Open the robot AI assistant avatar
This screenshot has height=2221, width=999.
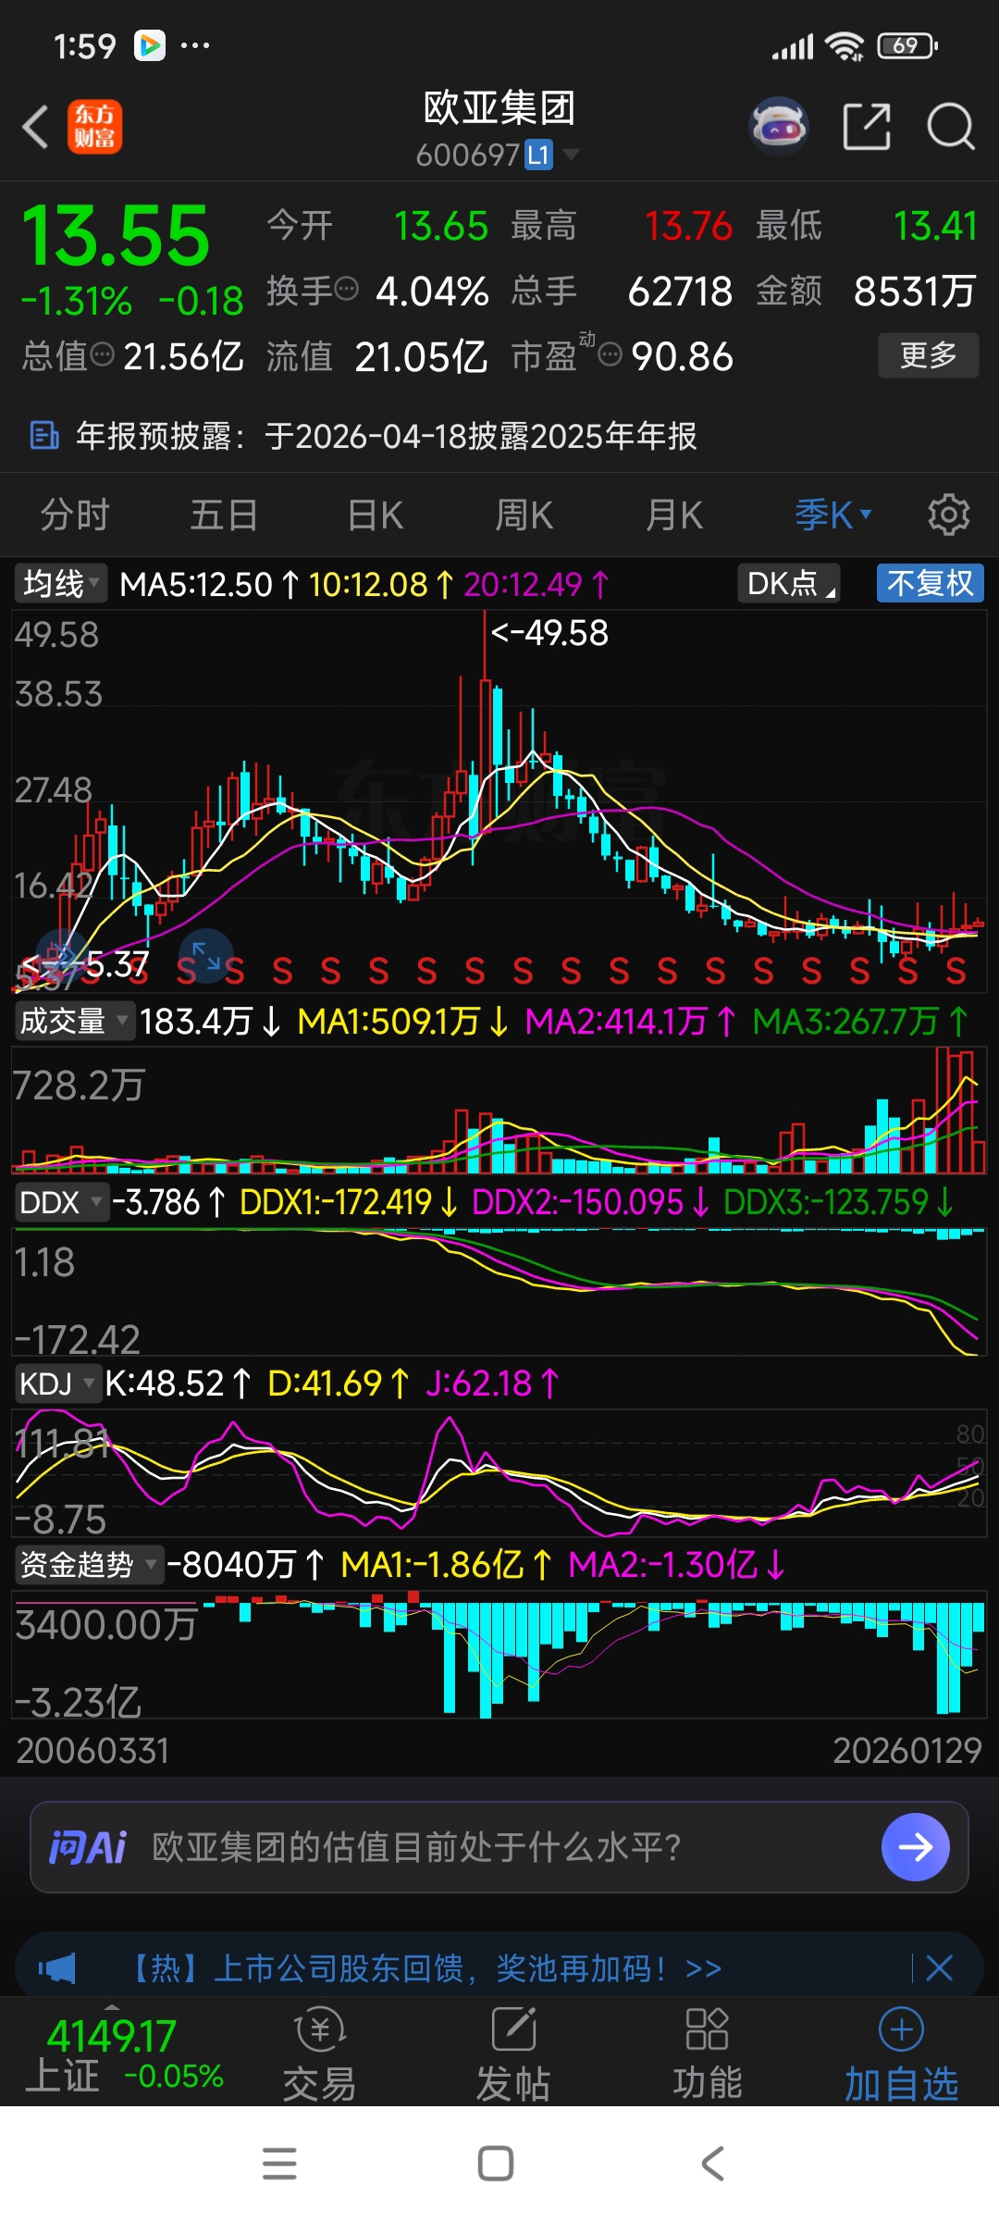(779, 127)
